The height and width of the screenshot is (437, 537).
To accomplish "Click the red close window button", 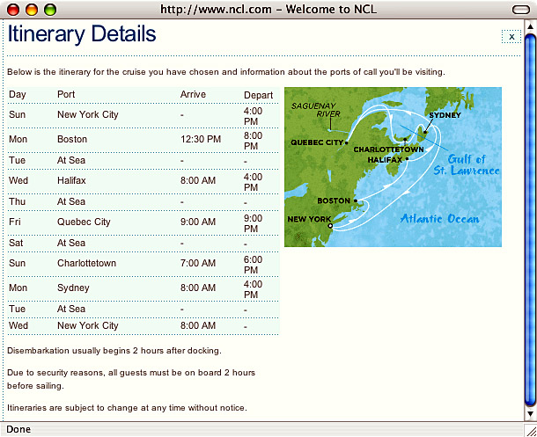I will coord(12,9).
